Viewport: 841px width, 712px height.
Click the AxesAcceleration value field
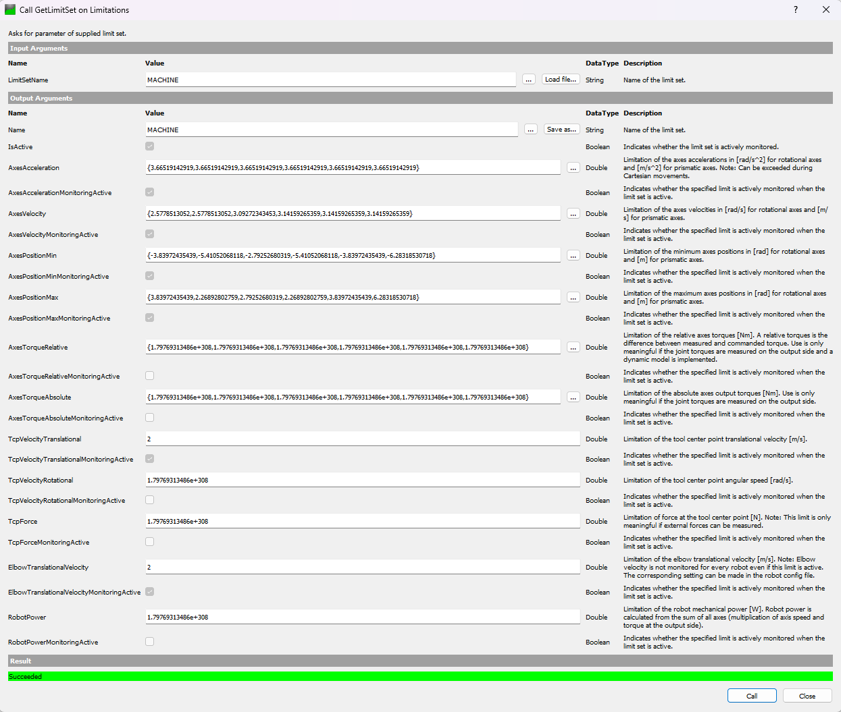(x=353, y=167)
